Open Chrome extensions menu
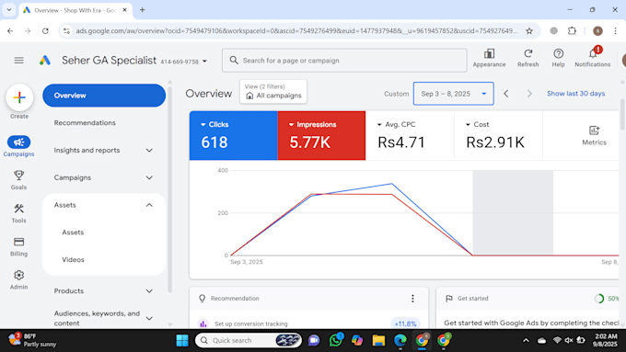 [572, 30]
